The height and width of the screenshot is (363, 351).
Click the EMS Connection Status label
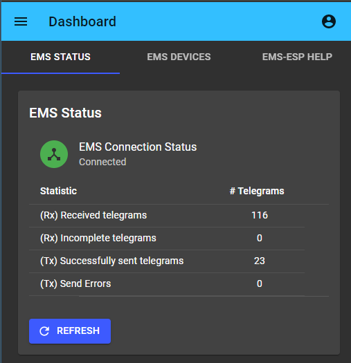click(138, 147)
